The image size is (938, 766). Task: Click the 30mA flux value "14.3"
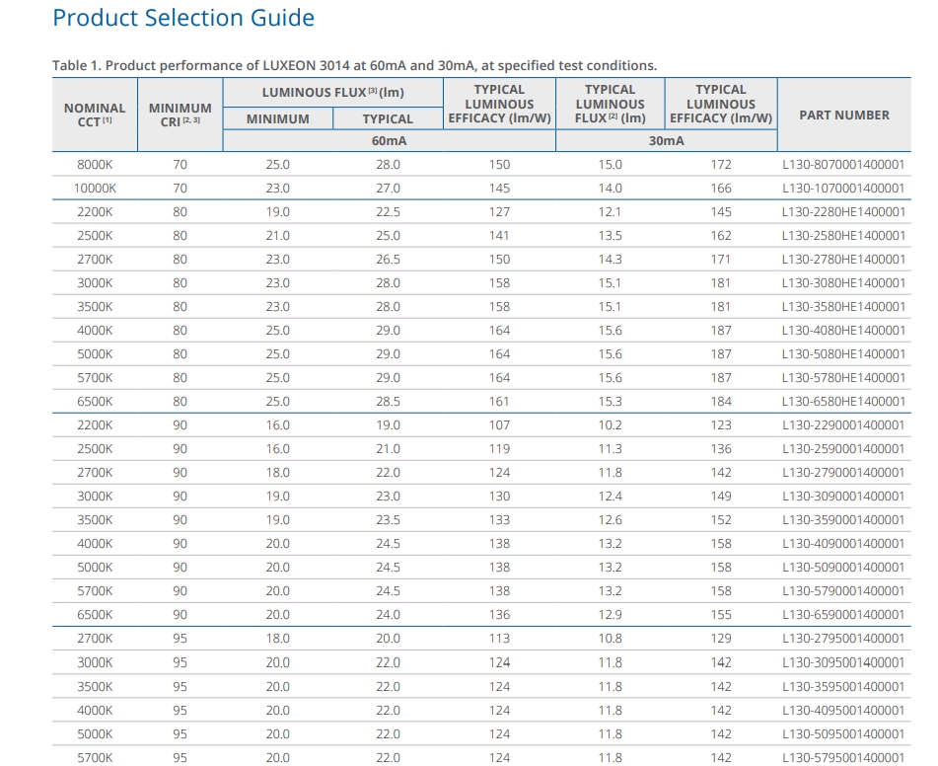(610, 260)
